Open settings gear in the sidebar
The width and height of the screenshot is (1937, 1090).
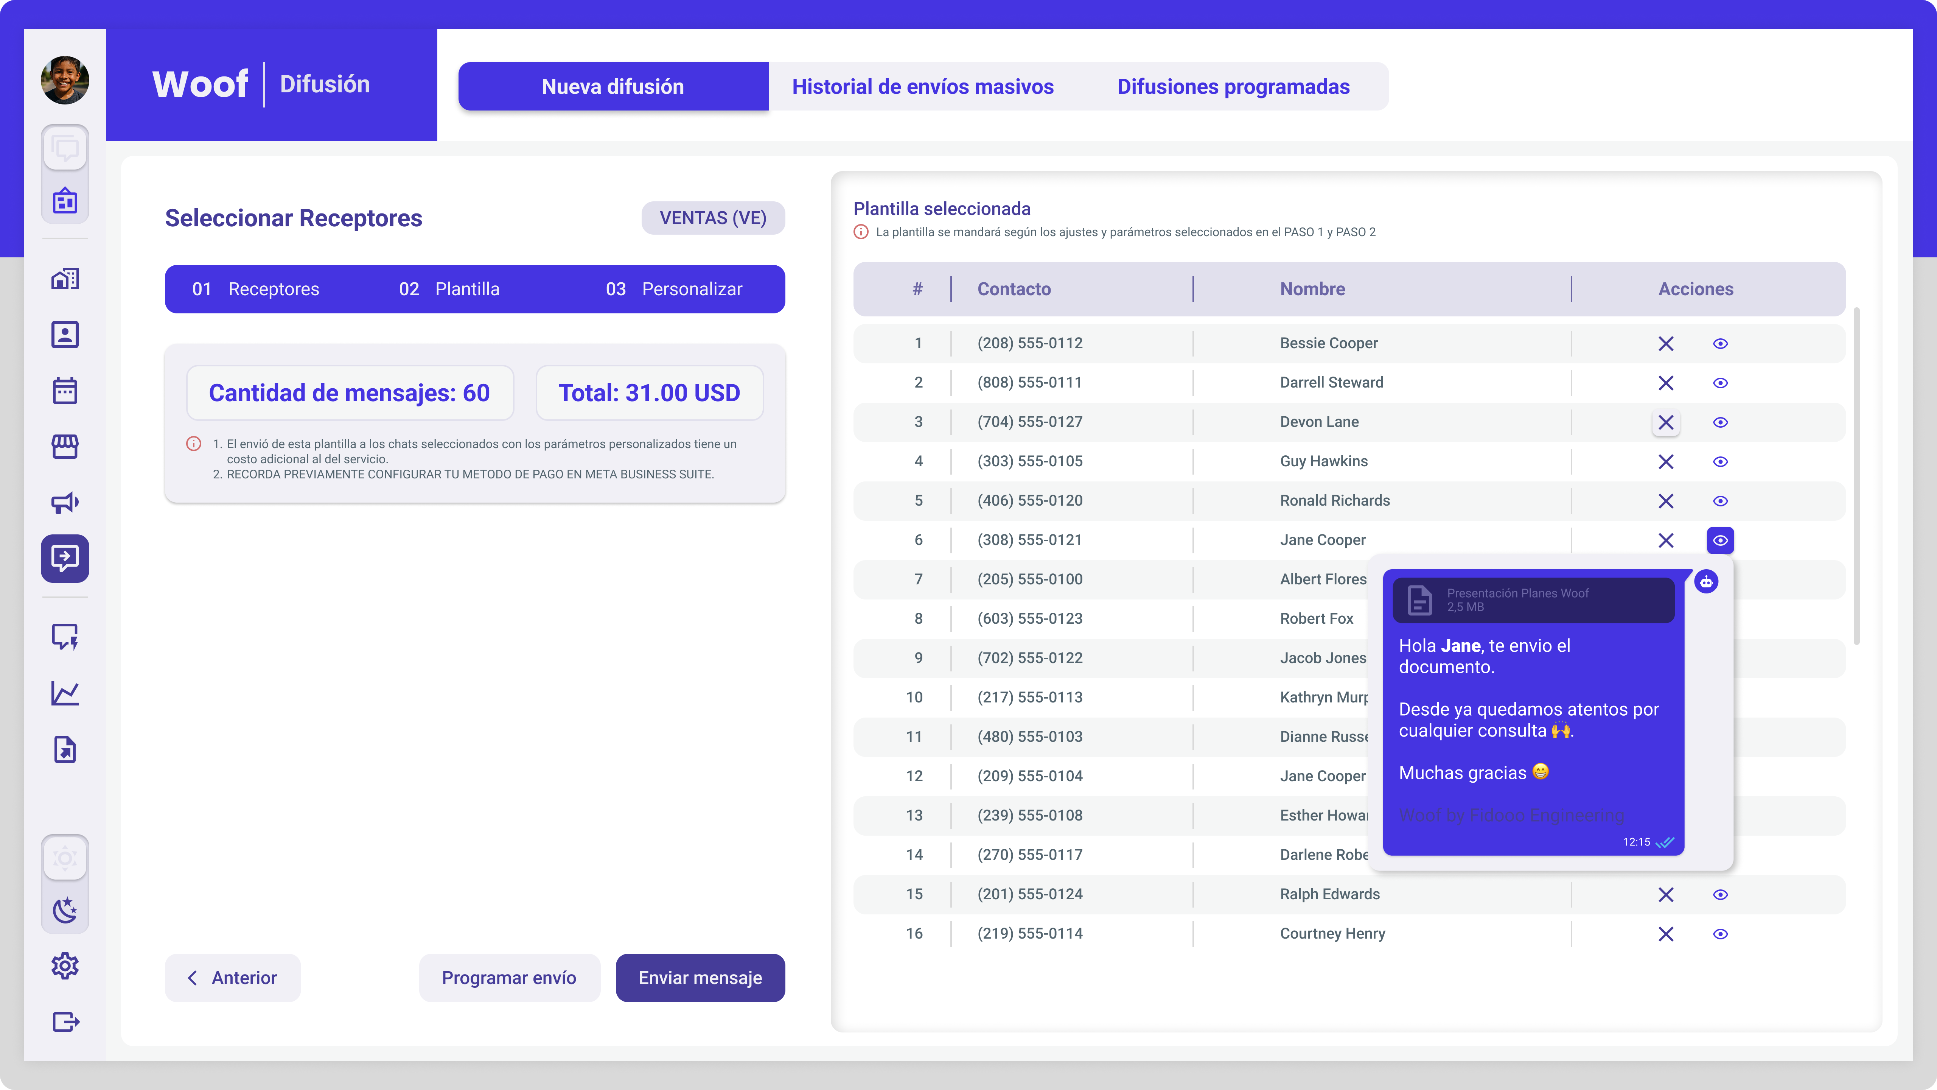point(65,965)
